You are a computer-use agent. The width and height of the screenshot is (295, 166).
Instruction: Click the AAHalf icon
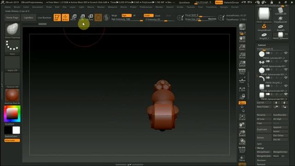pos(242,64)
